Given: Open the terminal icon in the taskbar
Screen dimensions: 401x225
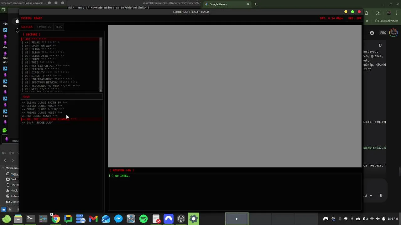Looking at the screenshot, I should 30,219.
